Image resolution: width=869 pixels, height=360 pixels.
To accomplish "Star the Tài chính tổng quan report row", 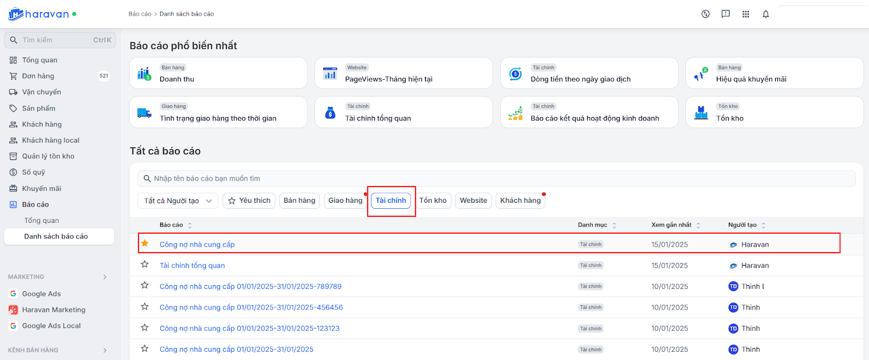I will click(x=144, y=265).
